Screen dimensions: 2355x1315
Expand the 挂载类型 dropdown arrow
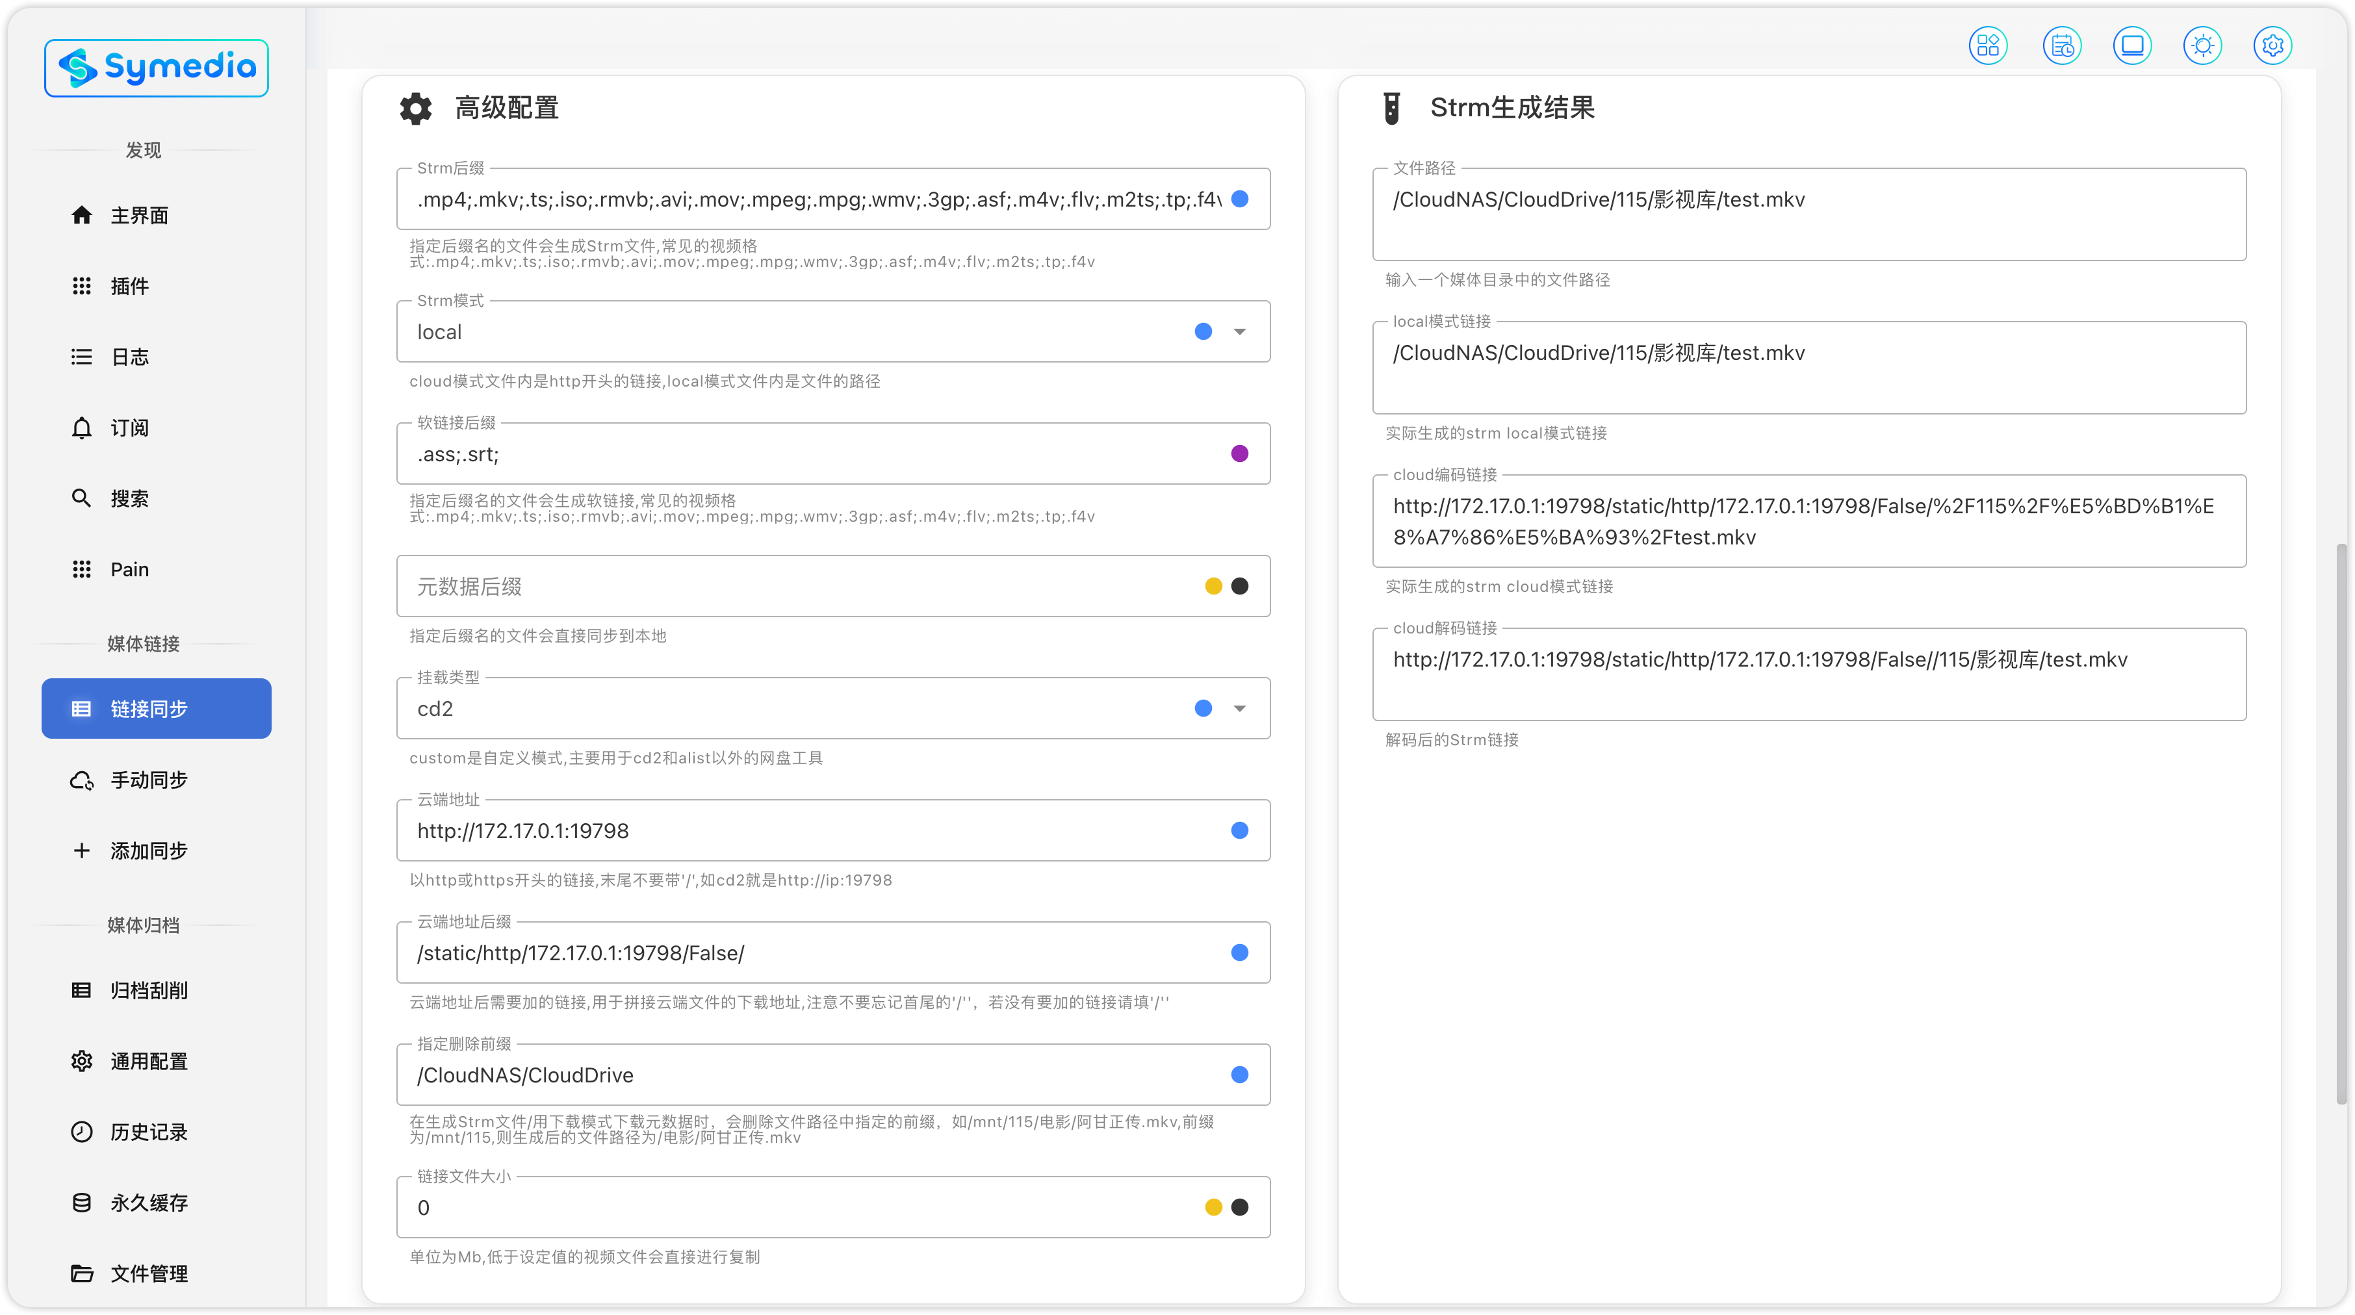tap(1240, 708)
